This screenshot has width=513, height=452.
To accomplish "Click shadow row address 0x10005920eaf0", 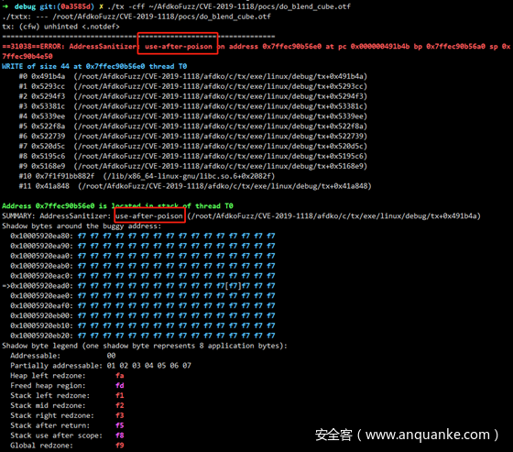I will click(41, 306).
